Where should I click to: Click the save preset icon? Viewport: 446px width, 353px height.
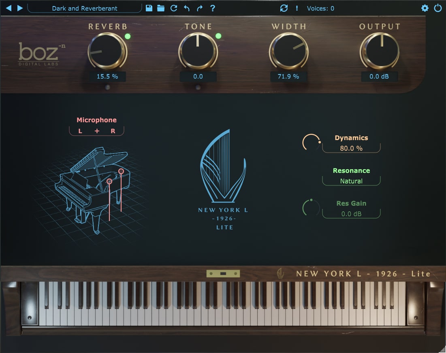tap(149, 8)
